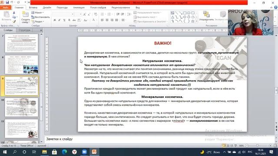The width and height of the screenshot is (278, 156).
Task: Click the zoom out minus button
Action: [247, 146]
